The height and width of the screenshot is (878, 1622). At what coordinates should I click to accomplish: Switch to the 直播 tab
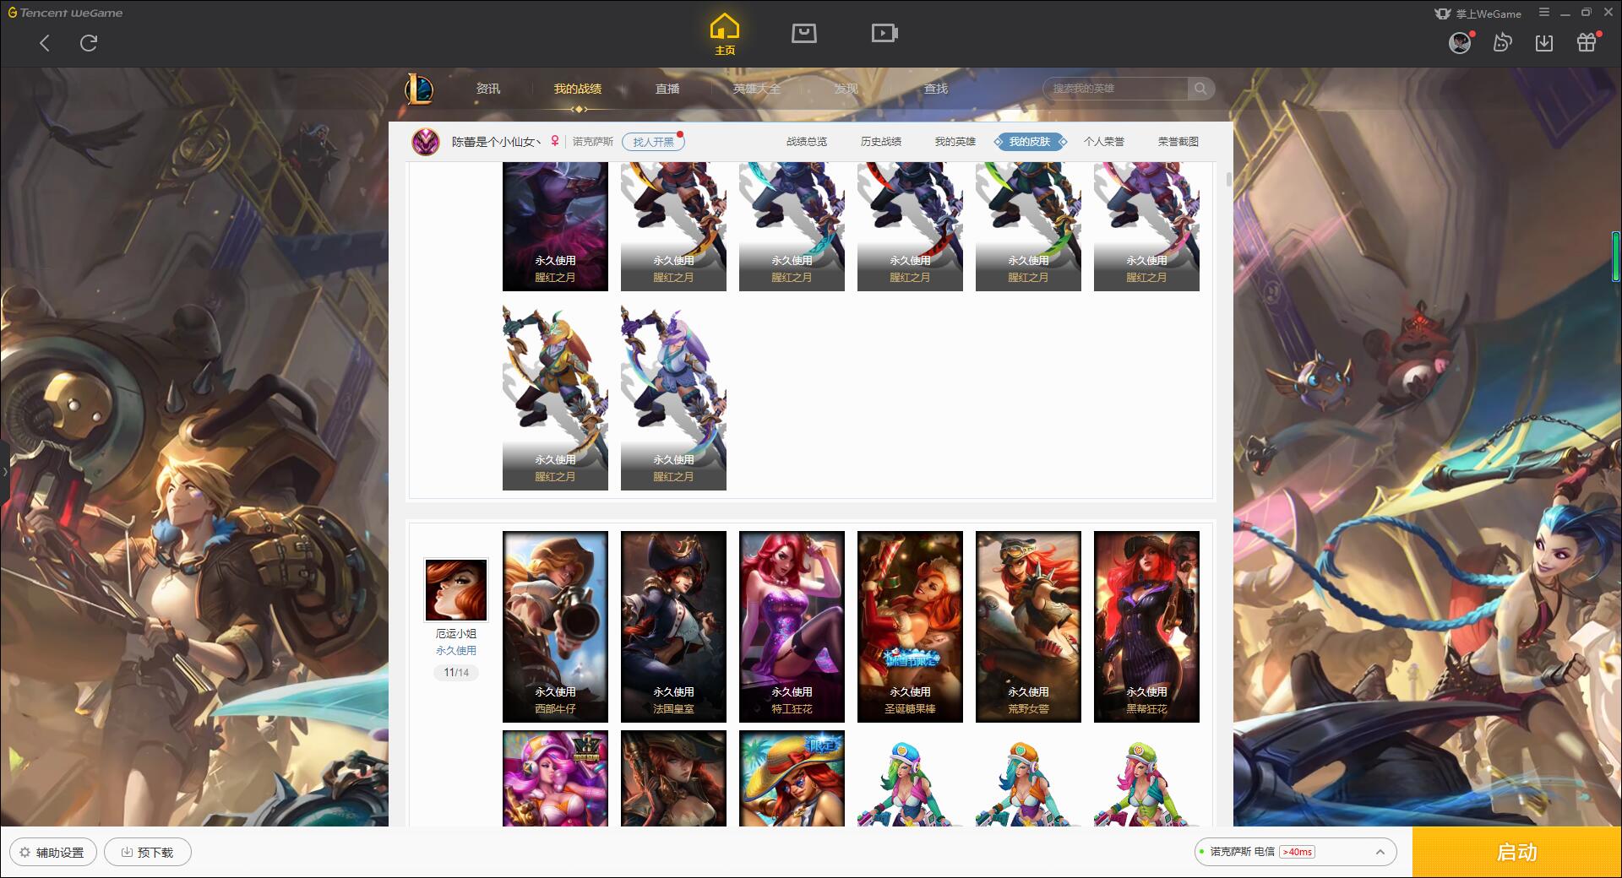coord(667,89)
